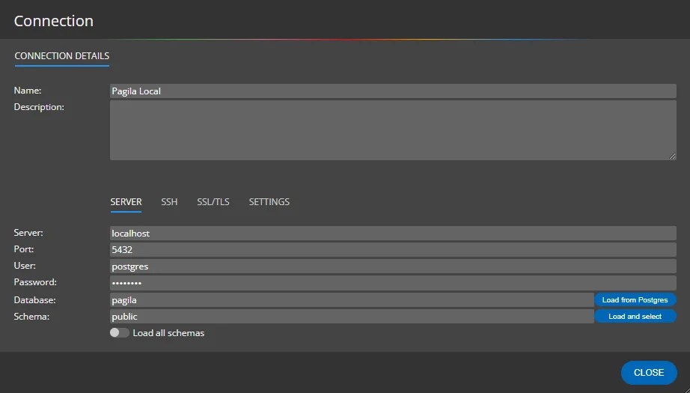Click the User field with postgres
The width and height of the screenshot is (690, 393).
[393, 266]
